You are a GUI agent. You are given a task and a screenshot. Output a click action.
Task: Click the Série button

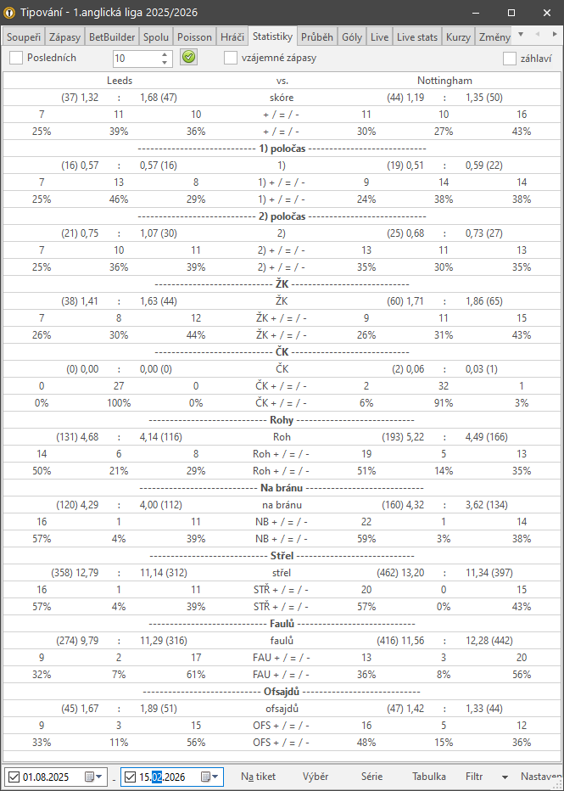click(x=371, y=777)
